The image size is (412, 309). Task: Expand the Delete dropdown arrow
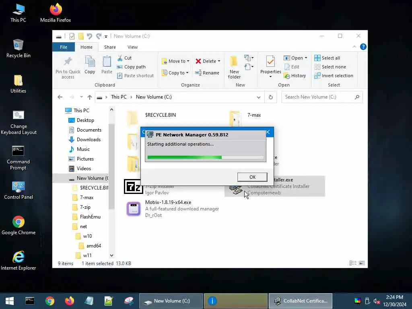pos(219,61)
